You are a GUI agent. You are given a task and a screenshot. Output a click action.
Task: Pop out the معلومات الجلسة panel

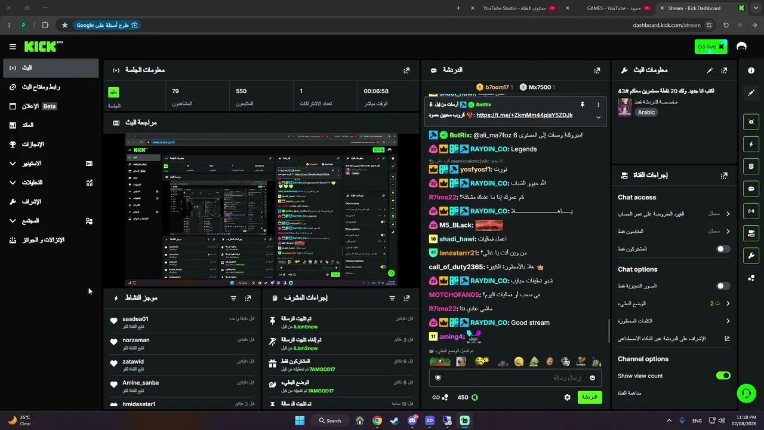point(406,70)
